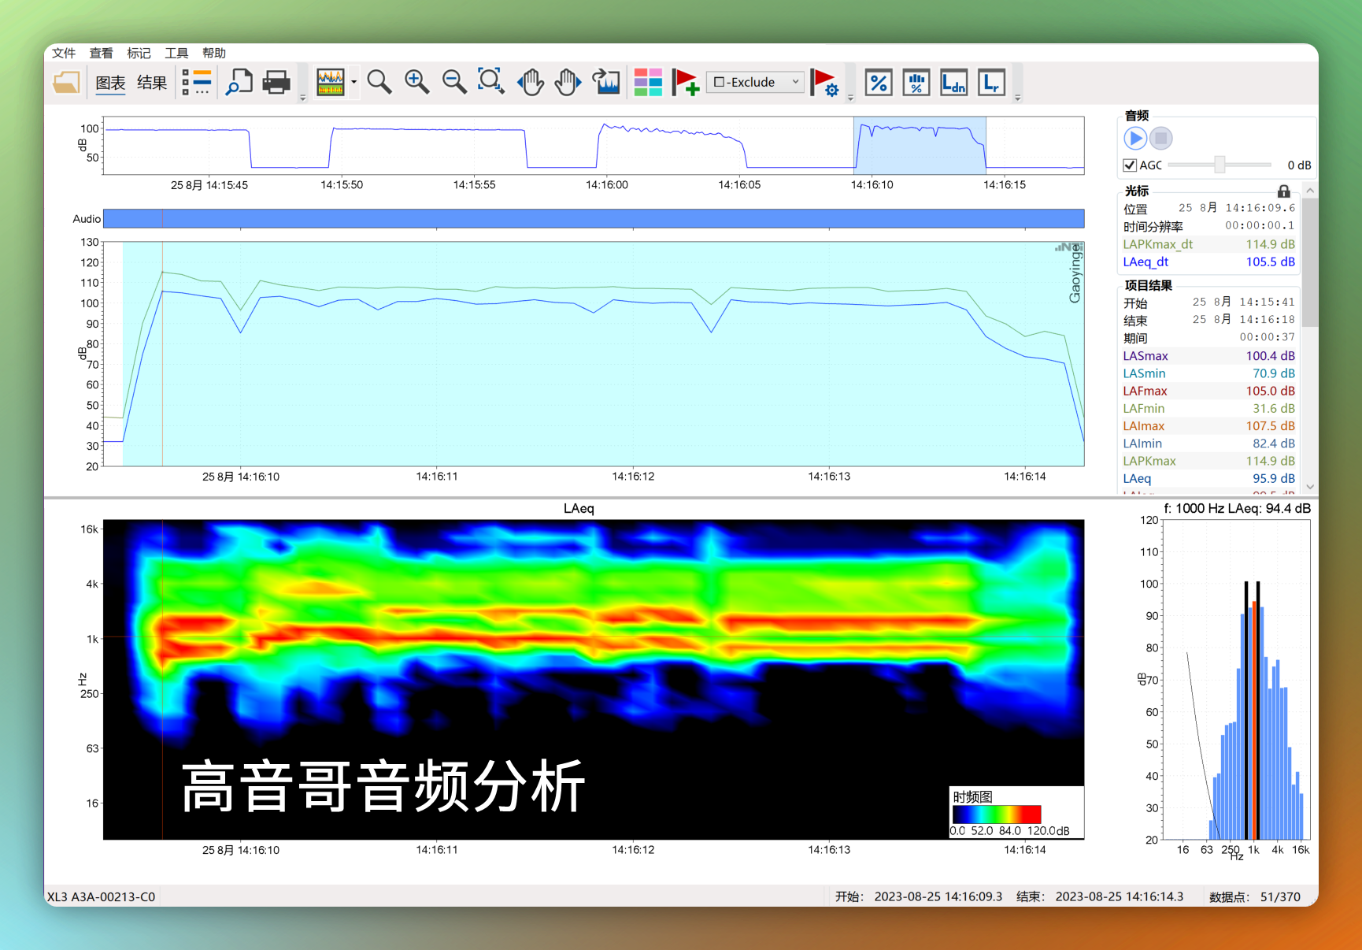Image resolution: width=1362 pixels, height=950 pixels.
Task: Switch to the 图表 view
Action: (110, 83)
